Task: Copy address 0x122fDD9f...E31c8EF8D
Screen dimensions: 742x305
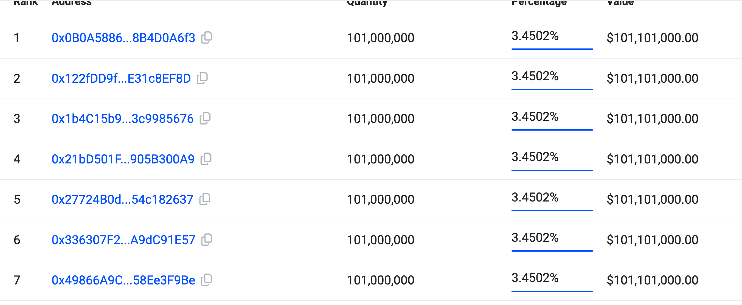Action: coord(202,78)
